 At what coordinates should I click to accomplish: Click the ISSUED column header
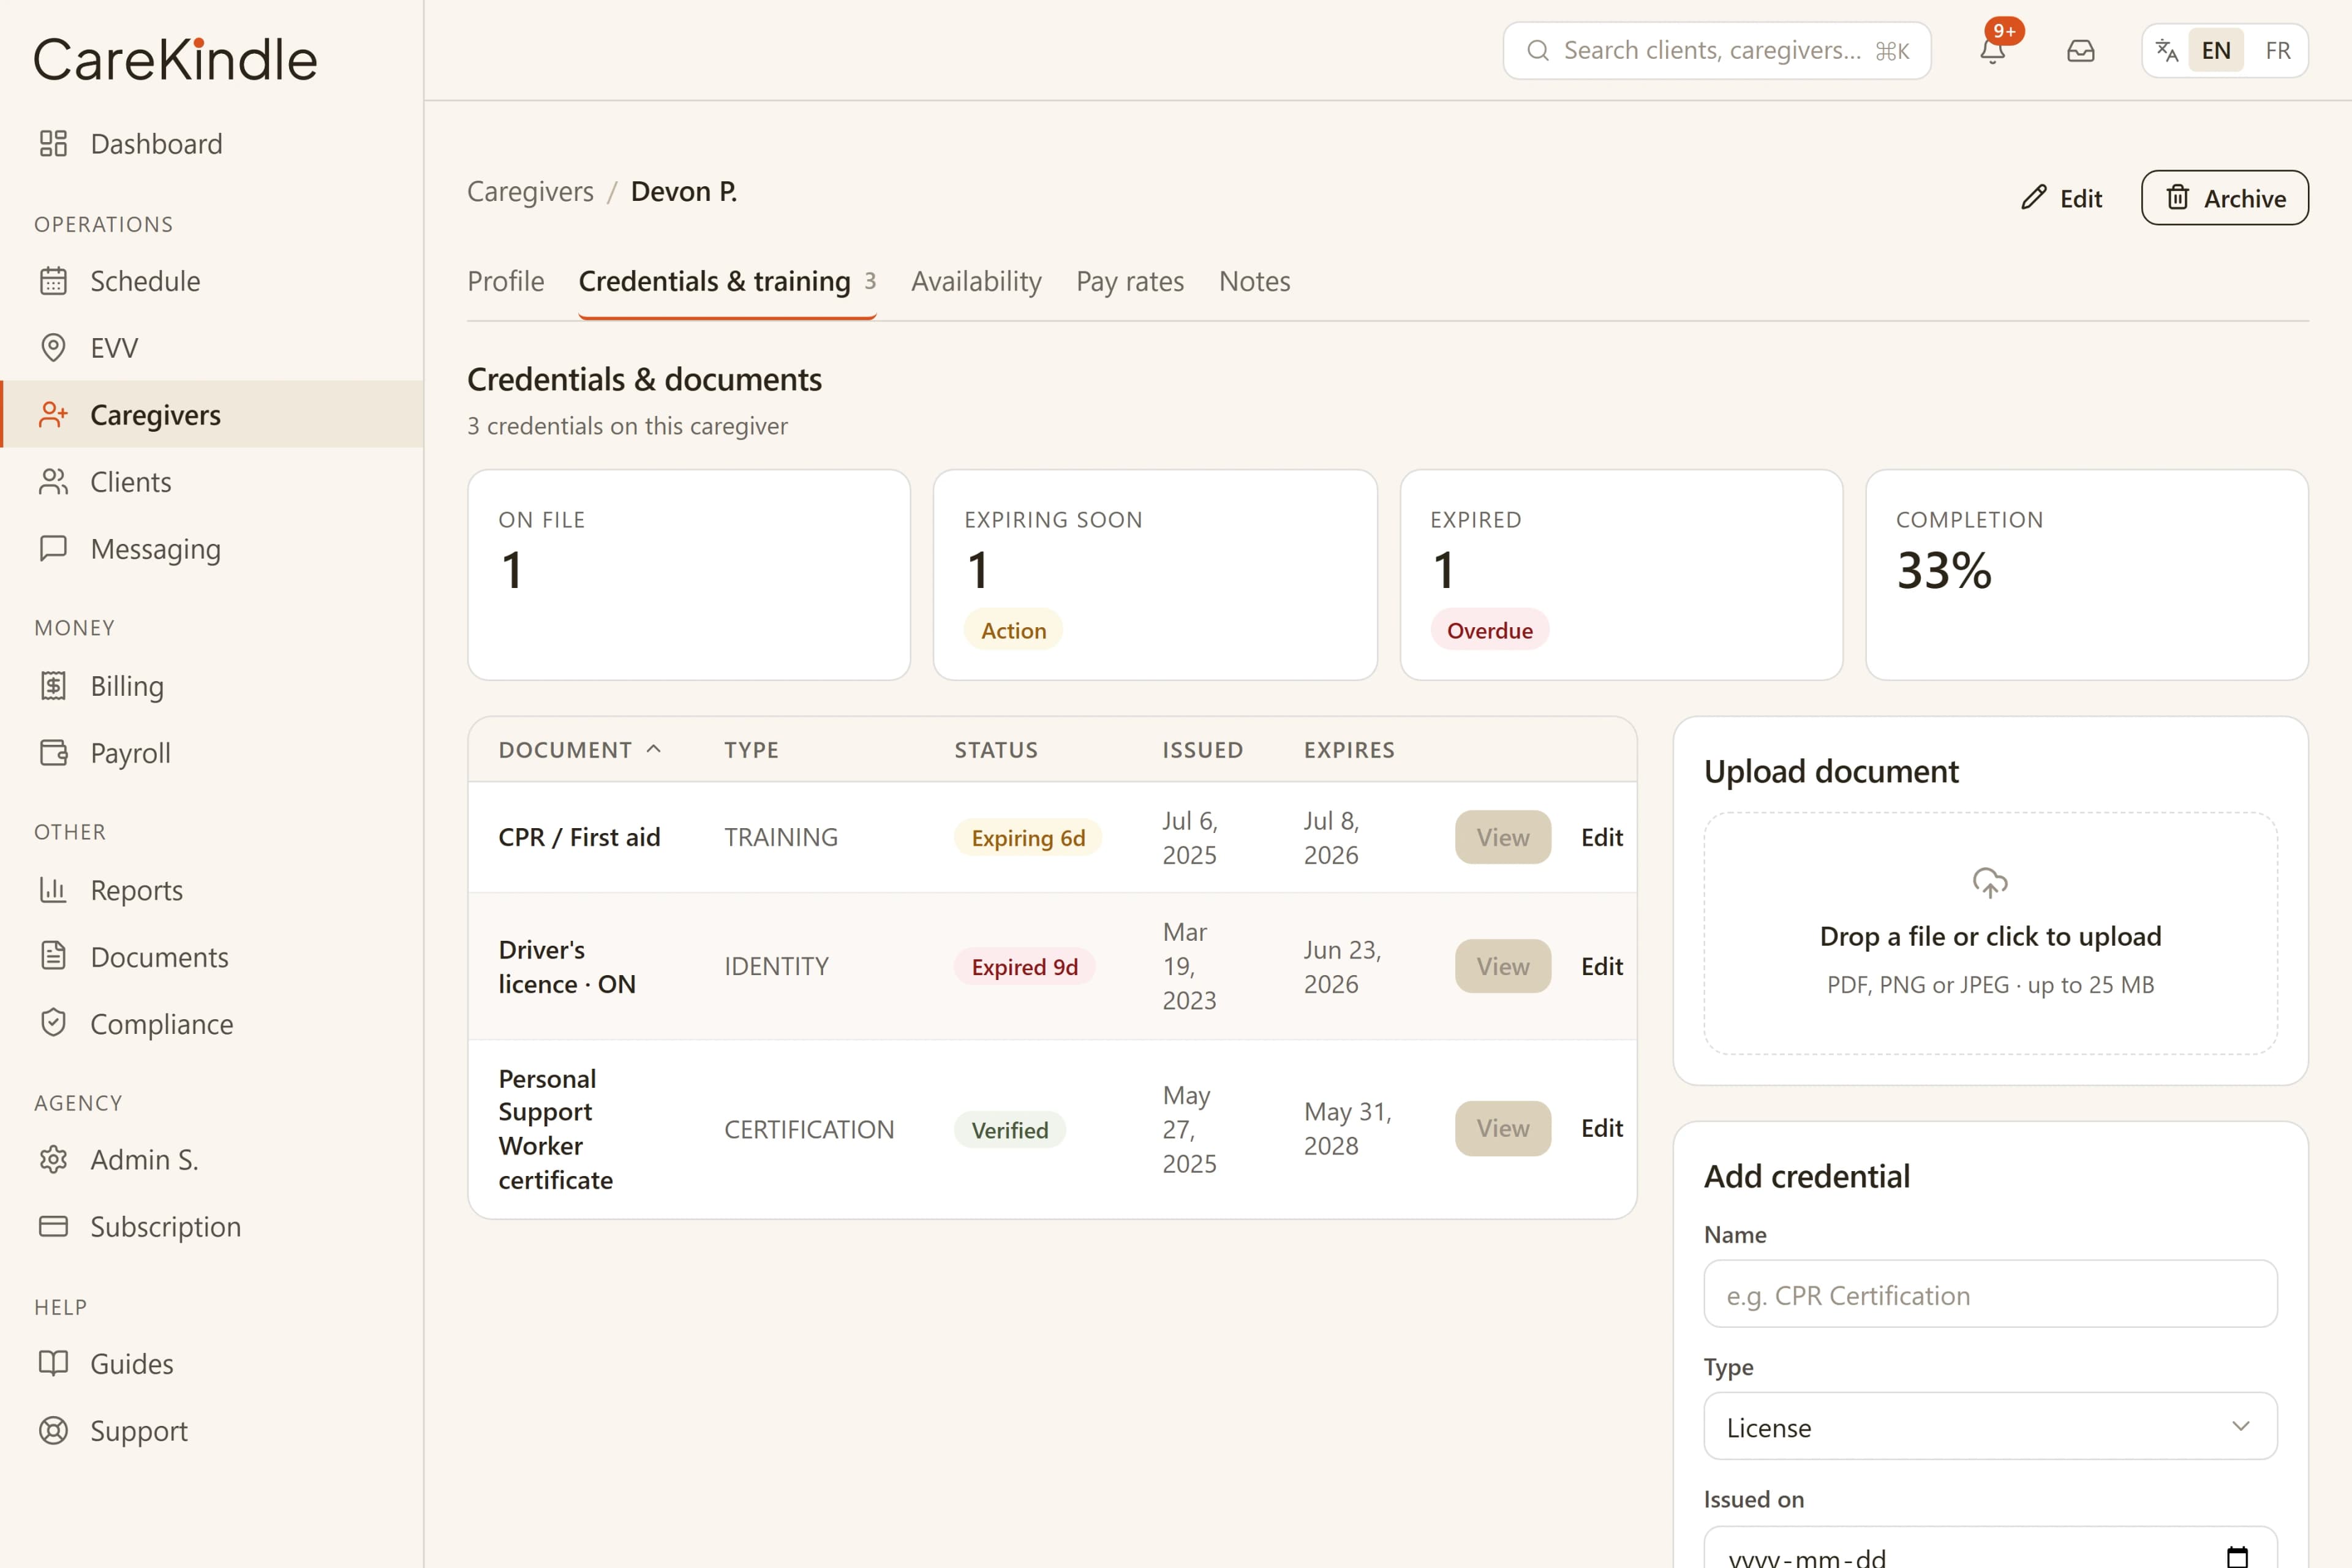point(1202,750)
